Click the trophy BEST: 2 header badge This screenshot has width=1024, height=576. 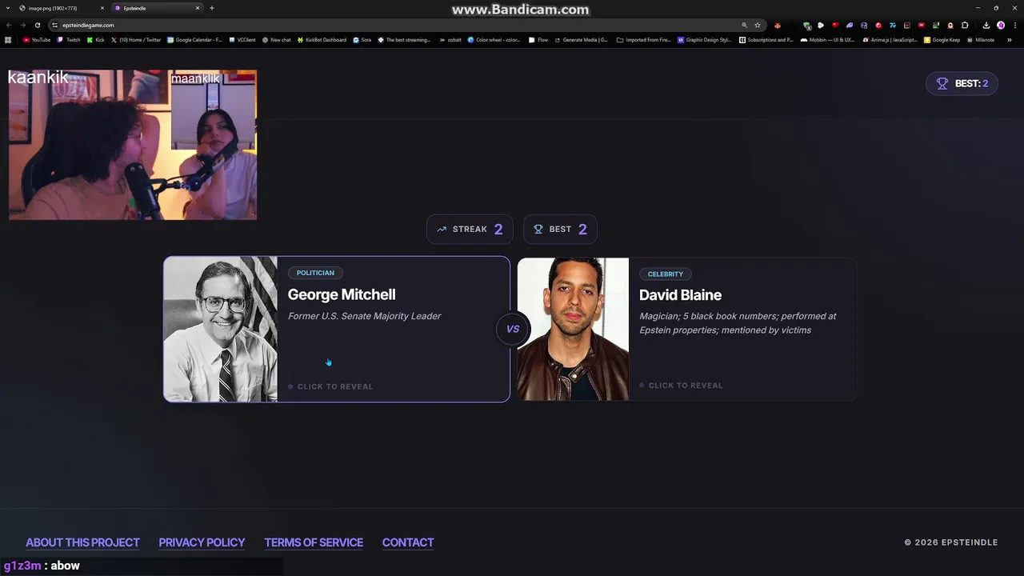(962, 83)
